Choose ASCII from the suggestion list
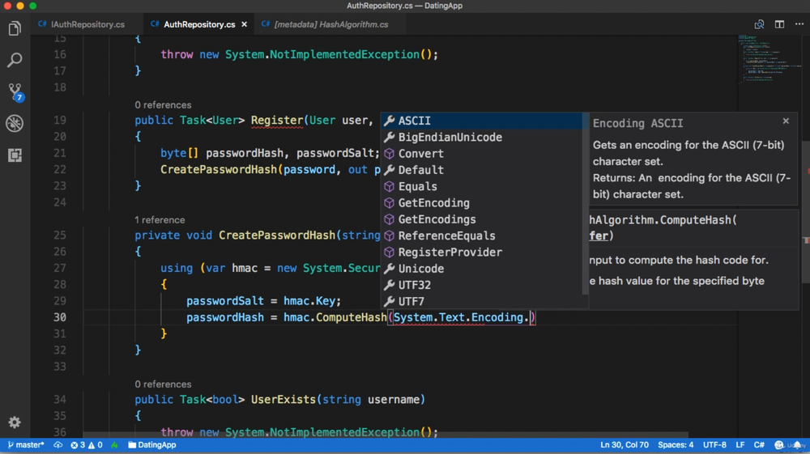Image resolution: width=810 pixels, height=454 pixels. [481, 121]
